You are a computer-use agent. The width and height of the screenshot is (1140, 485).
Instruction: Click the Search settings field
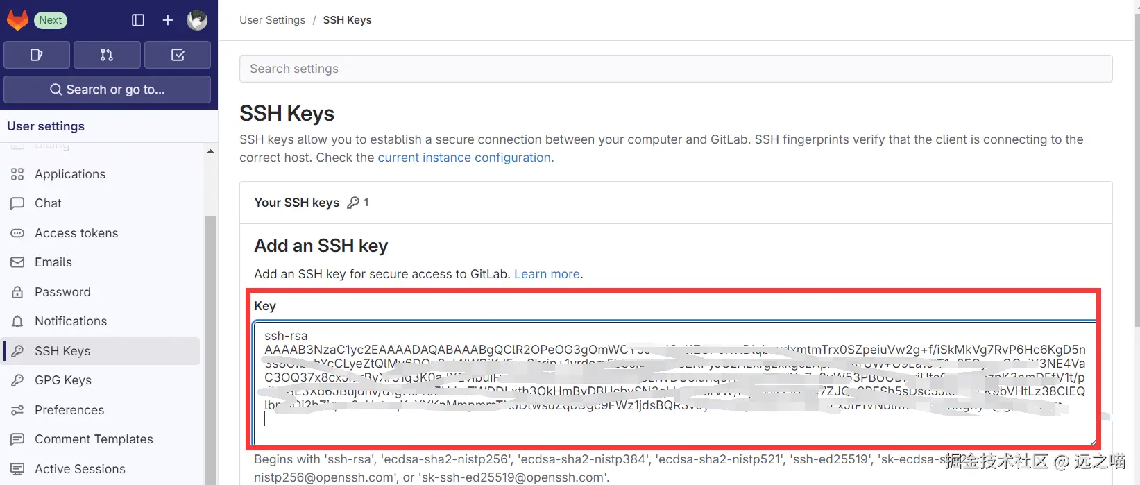point(676,69)
